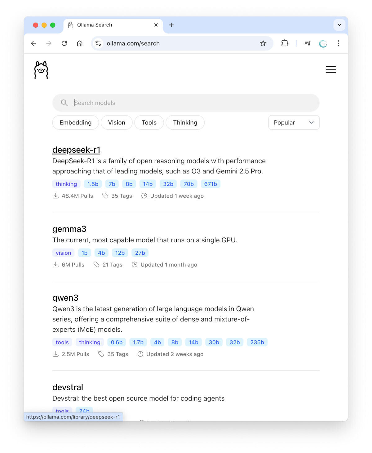Image resolution: width=372 pixels, height=453 pixels.
Task: Select deepseek-r1 7b size tag
Action: click(x=112, y=184)
